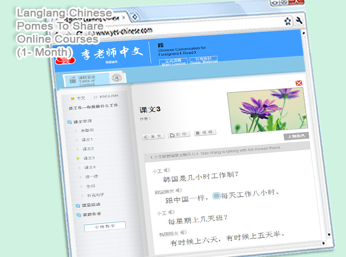Click the 朗文 read-aloud button
The height and width of the screenshot is (257, 346).
153,136
